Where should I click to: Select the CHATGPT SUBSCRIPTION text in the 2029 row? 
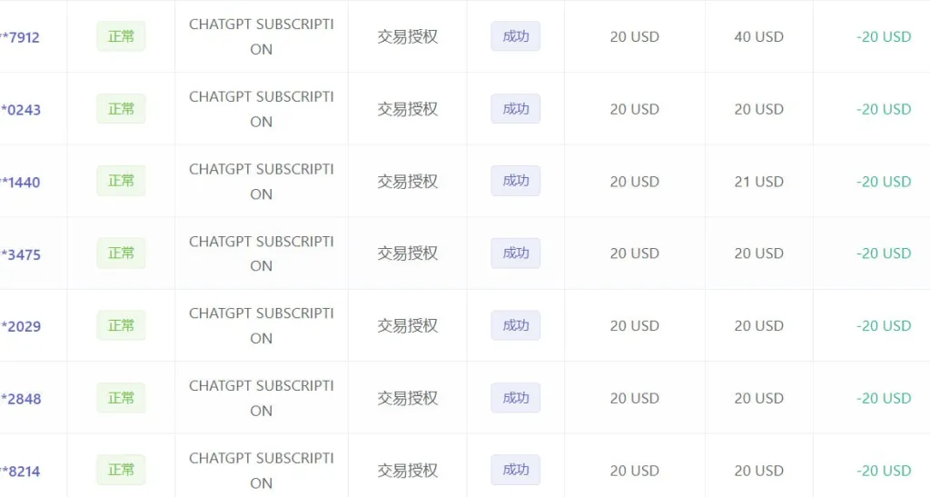click(x=262, y=325)
